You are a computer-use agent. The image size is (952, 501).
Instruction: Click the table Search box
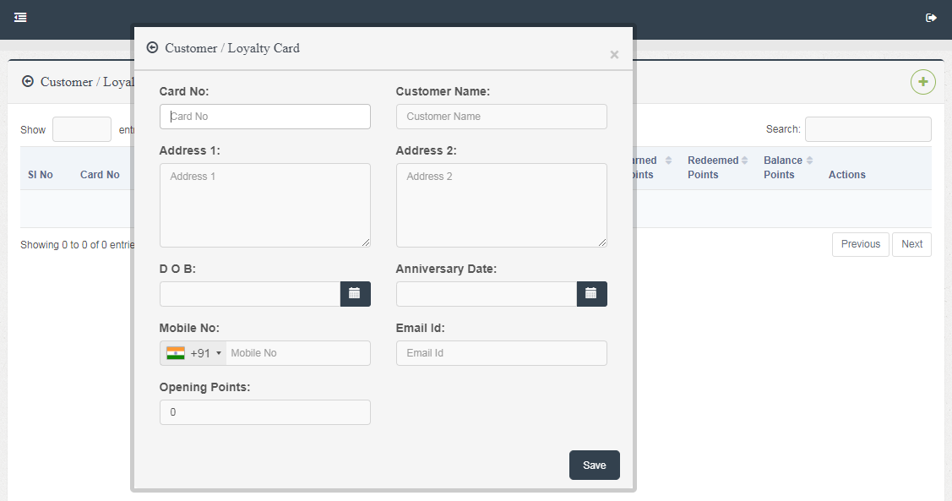868,129
